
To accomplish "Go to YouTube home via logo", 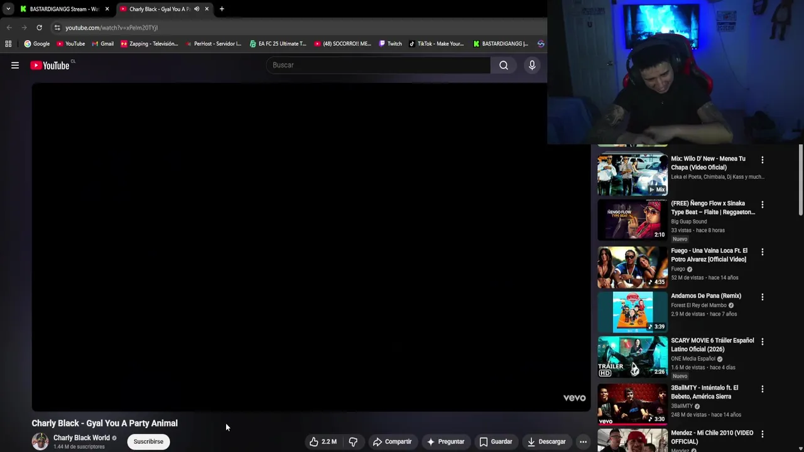I will pyautogui.click(x=50, y=65).
